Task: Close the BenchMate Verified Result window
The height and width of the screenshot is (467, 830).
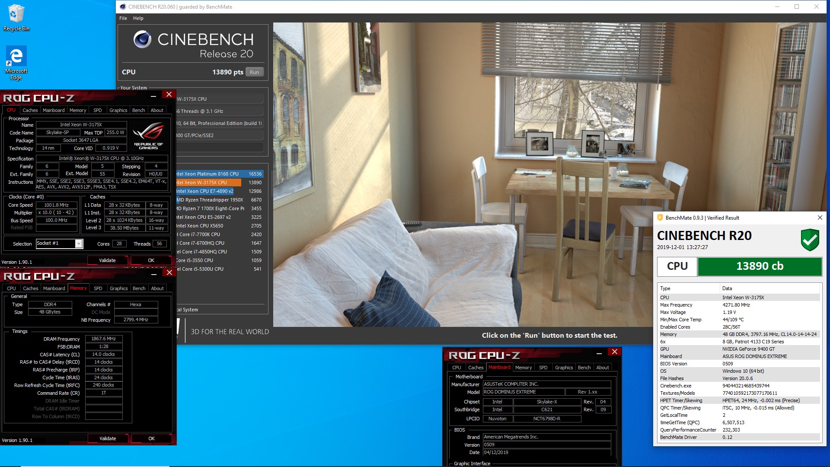Action: click(820, 218)
